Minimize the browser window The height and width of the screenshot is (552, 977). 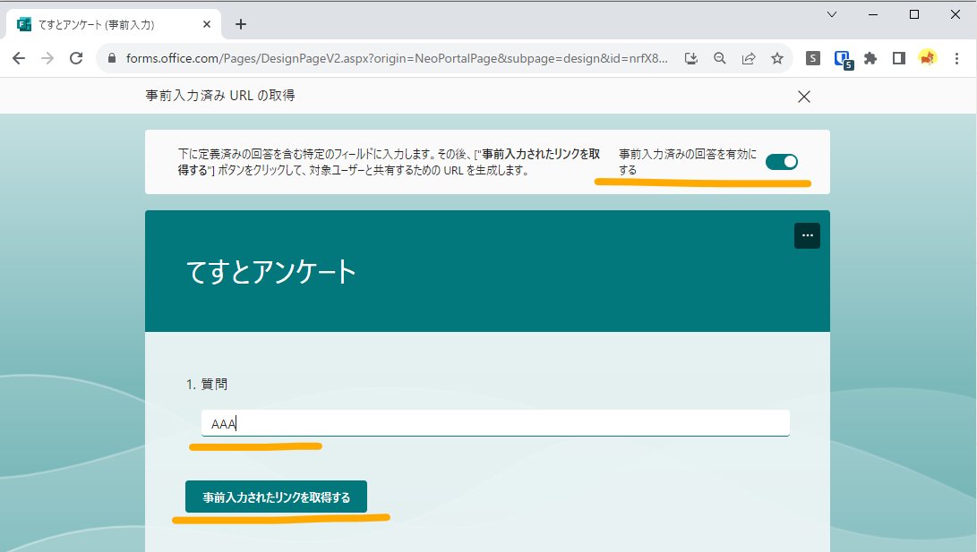(x=873, y=14)
